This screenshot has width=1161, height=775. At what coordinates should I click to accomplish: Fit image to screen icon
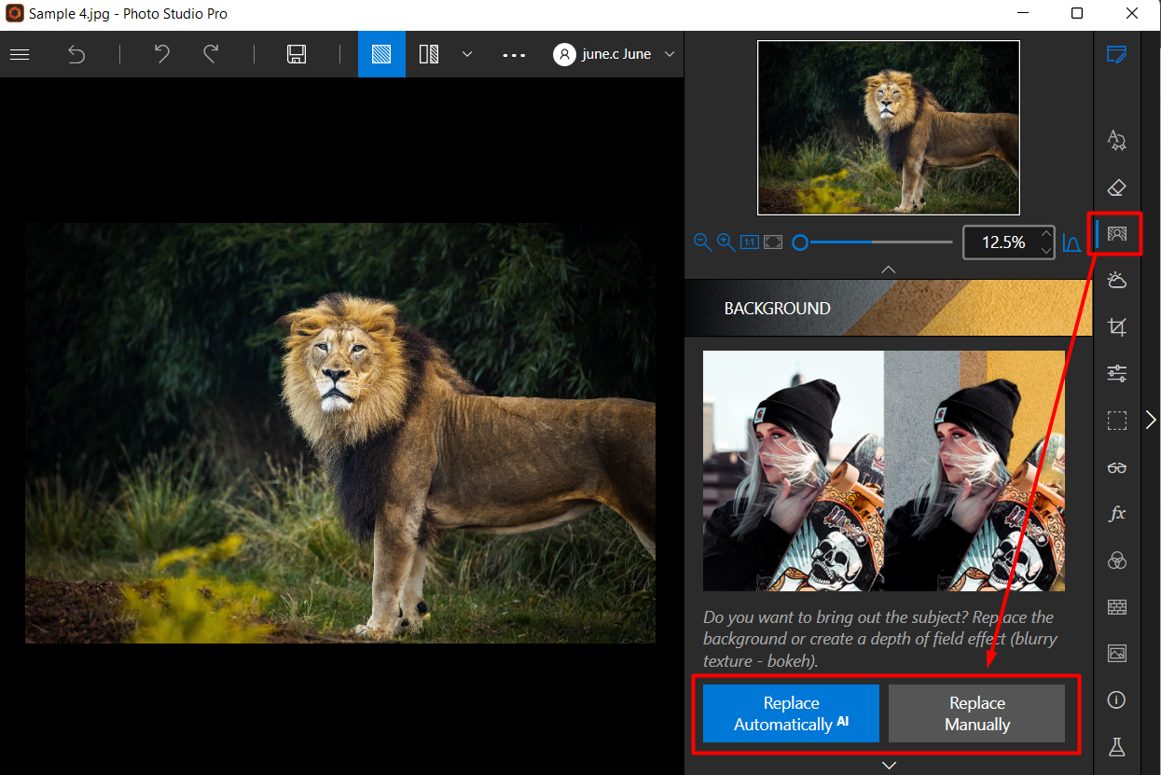(773, 242)
